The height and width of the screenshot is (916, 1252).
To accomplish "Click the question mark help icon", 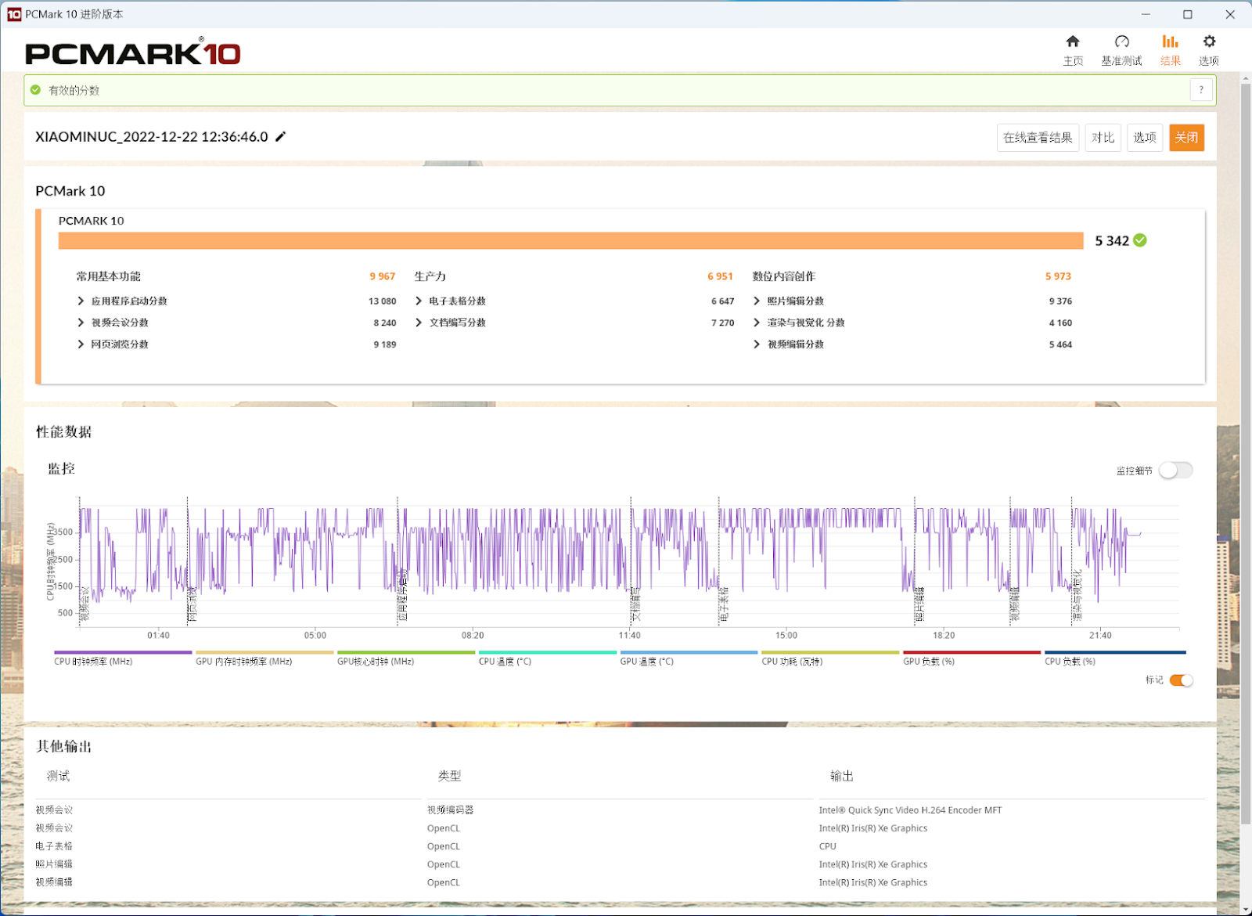I will point(1201,90).
